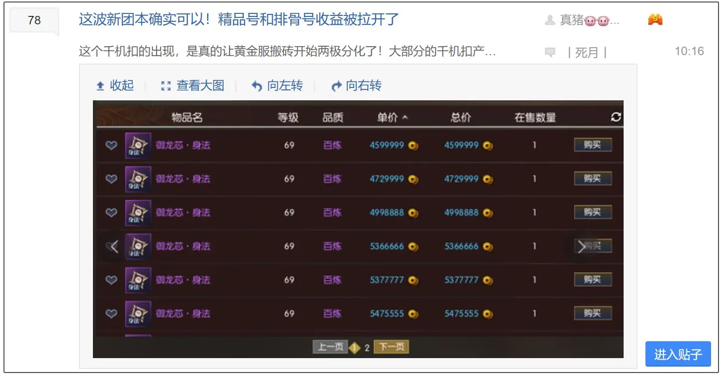Click the page number 2 indicator
The image size is (721, 375).
tap(367, 348)
